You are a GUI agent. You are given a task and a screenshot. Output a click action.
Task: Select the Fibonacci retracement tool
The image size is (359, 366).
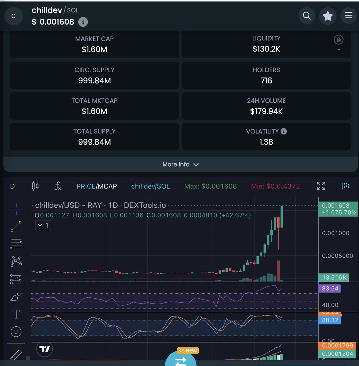click(x=16, y=244)
